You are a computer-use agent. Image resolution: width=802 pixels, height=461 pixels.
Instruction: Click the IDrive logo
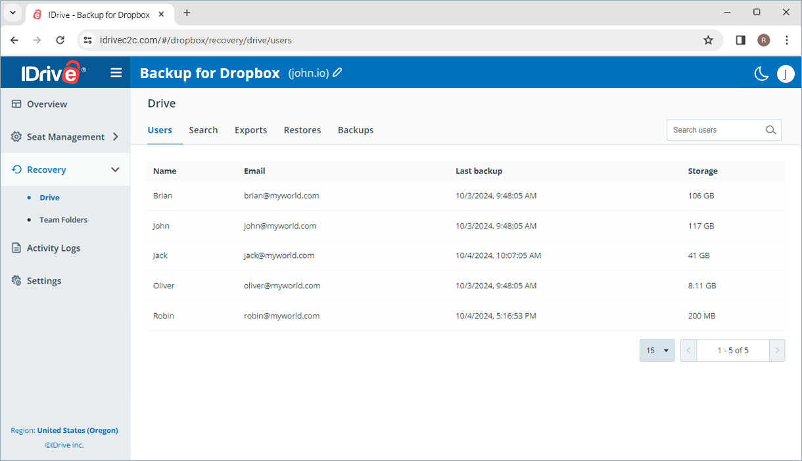click(x=53, y=73)
